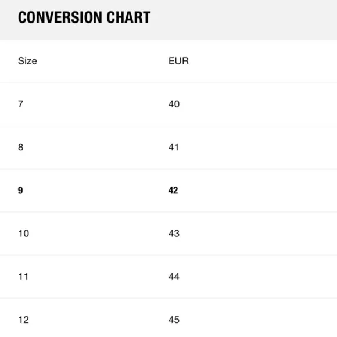Select the Size column header

coord(27,61)
